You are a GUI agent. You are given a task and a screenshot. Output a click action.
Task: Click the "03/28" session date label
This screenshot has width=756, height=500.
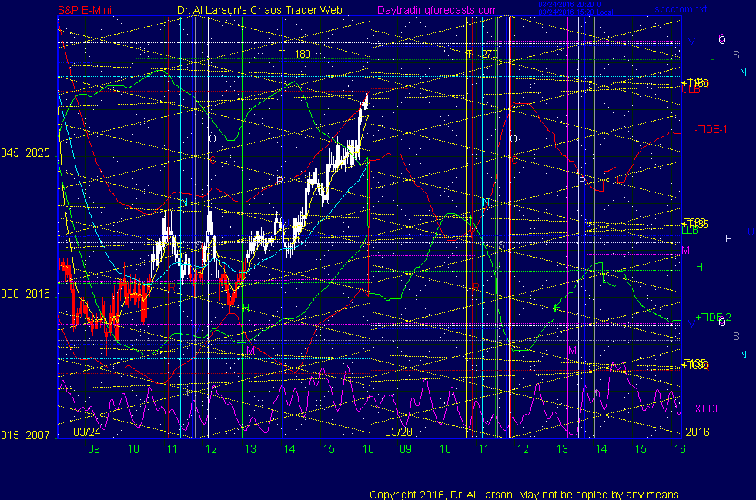tap(399, 432)
